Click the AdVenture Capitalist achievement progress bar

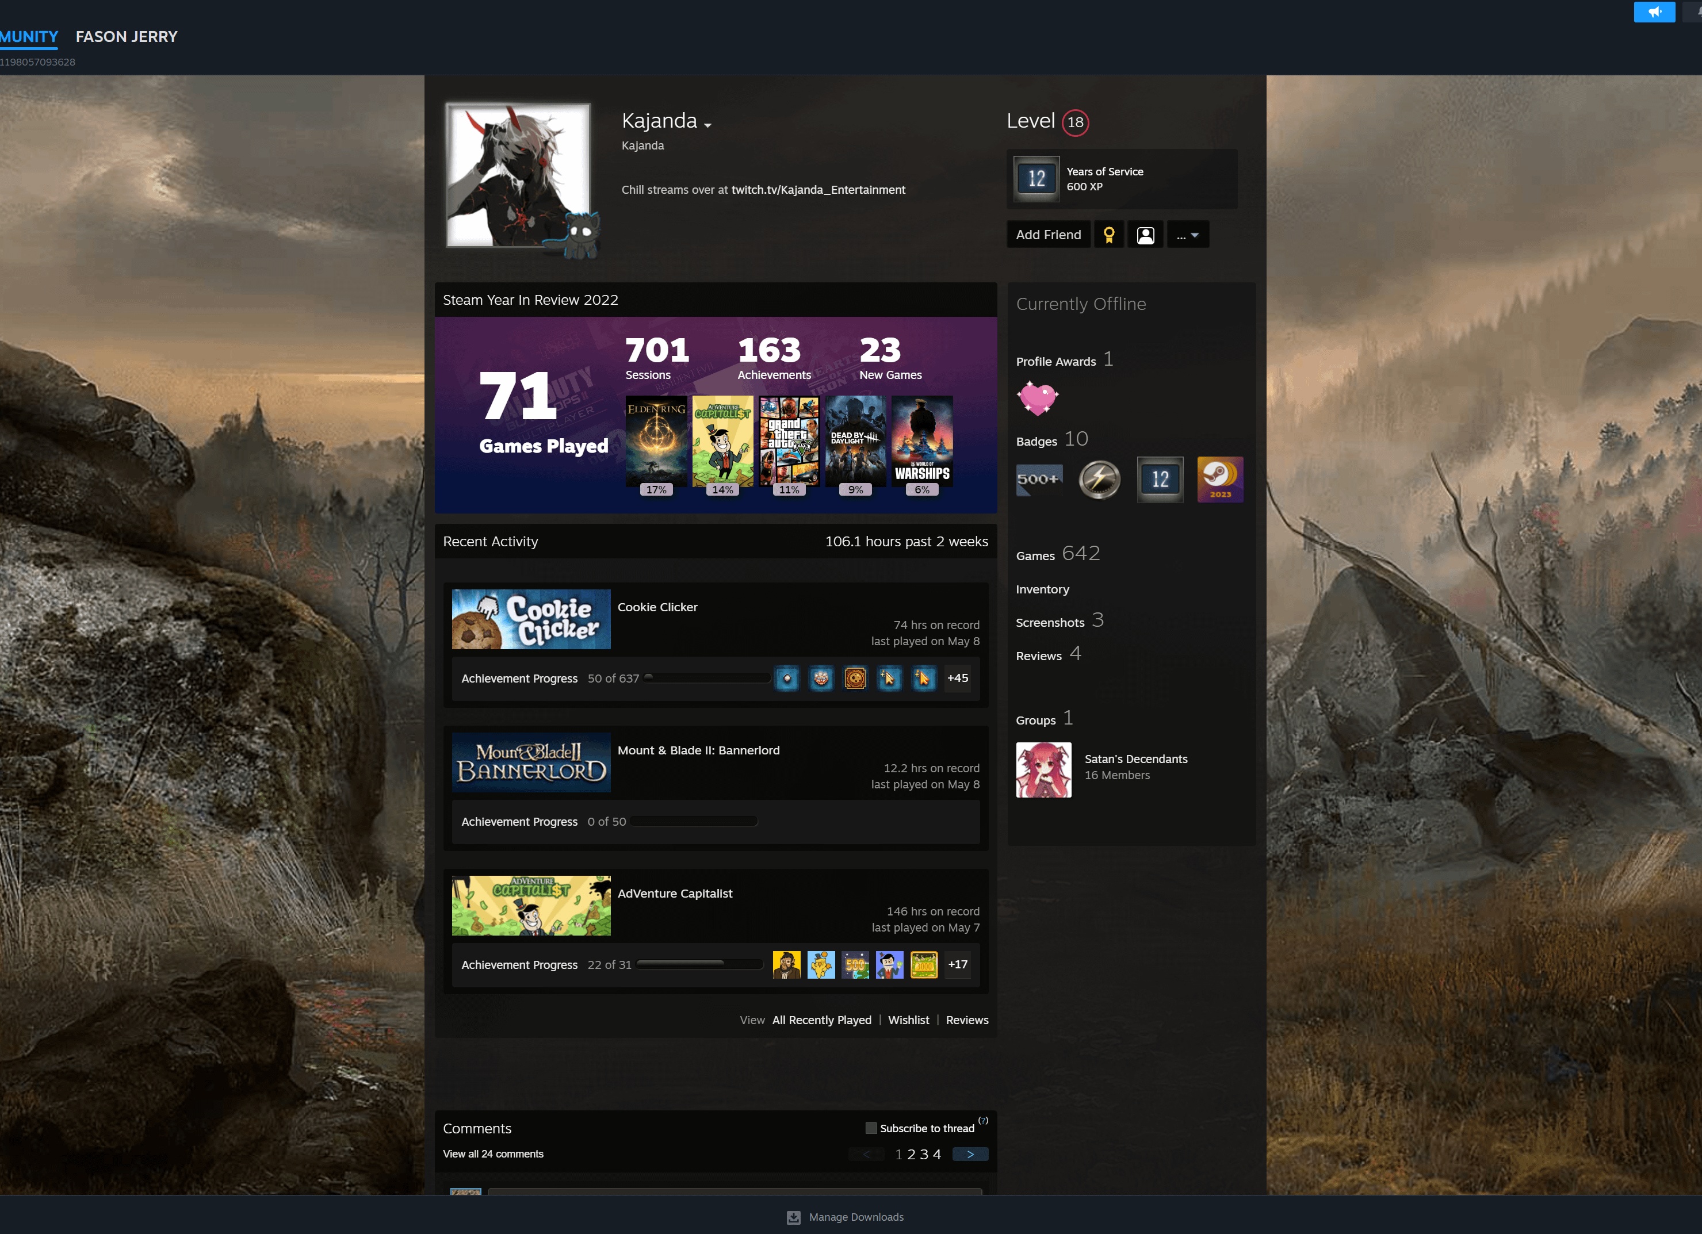click(699, 965)
